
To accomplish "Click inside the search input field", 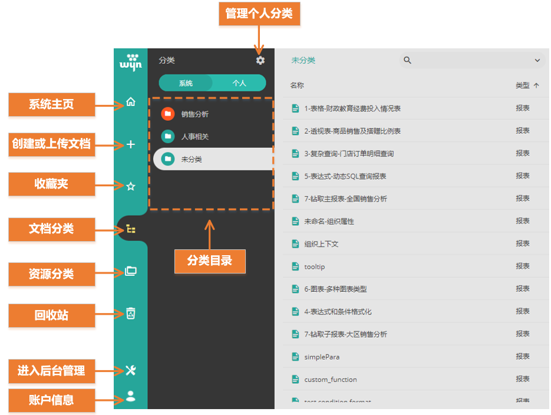I will coord(471,60).
